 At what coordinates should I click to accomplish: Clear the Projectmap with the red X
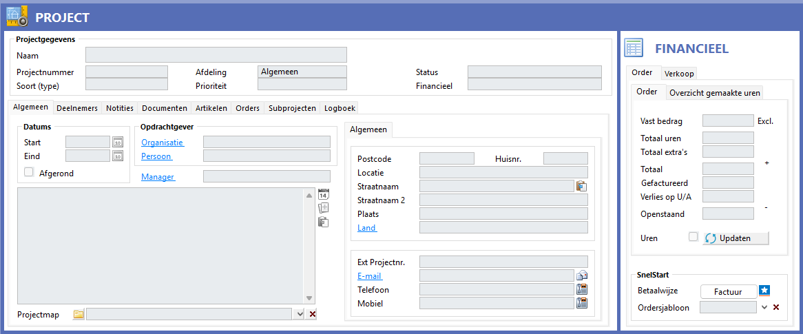[x=313, y=315]
